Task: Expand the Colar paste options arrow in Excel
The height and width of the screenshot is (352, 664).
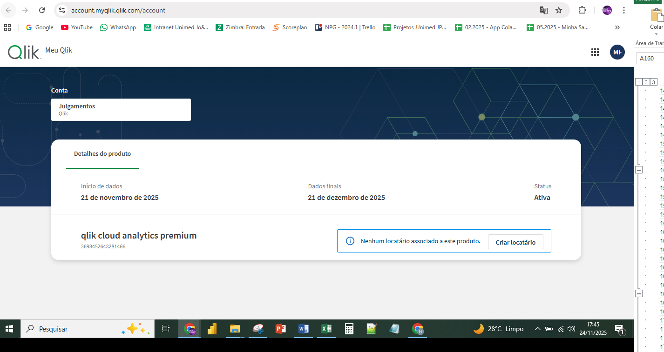Action: 657,33
